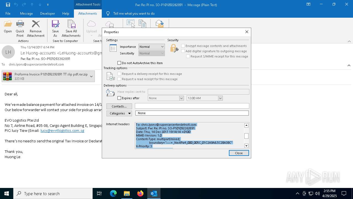This screenshot has height=199, width=353.
Task: Tick Do not AutoArchive this item
Action: [x=119, y=63]
